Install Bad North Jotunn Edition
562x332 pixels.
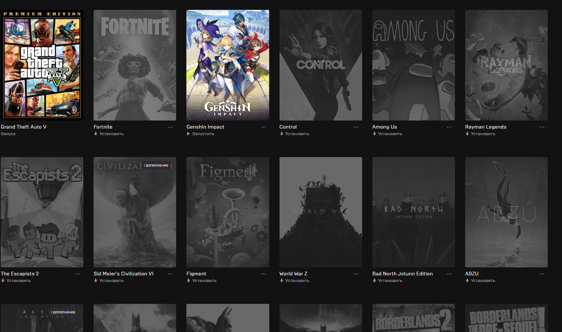pyautogui.click(x=387, y=281)
